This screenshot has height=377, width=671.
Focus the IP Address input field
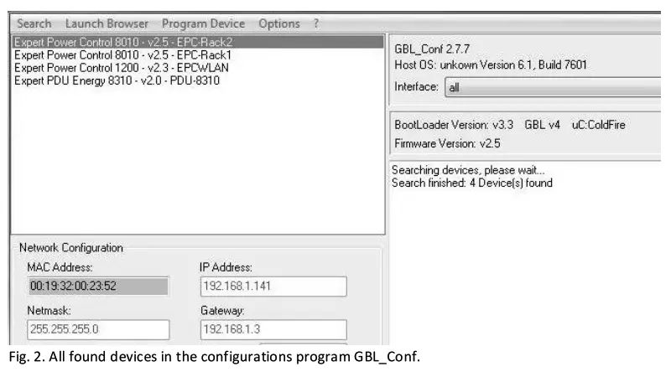[x=273, y=287]
